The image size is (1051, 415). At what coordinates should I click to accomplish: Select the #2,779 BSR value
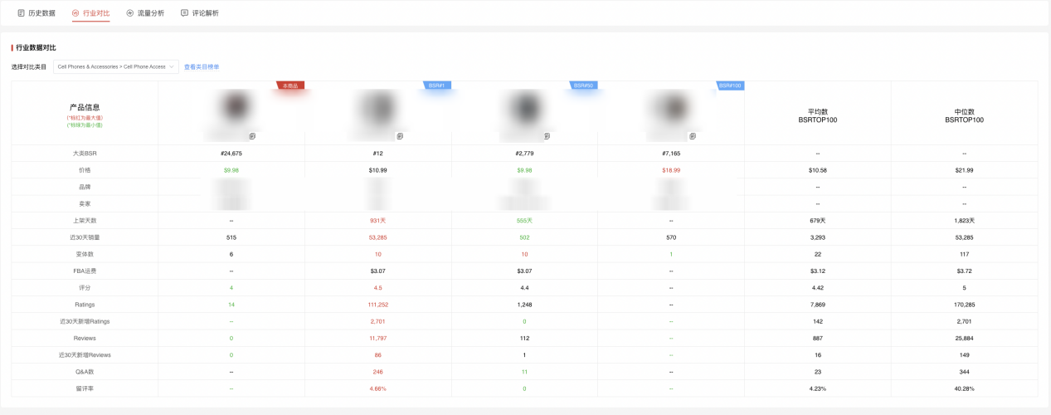tap(525, 154)
